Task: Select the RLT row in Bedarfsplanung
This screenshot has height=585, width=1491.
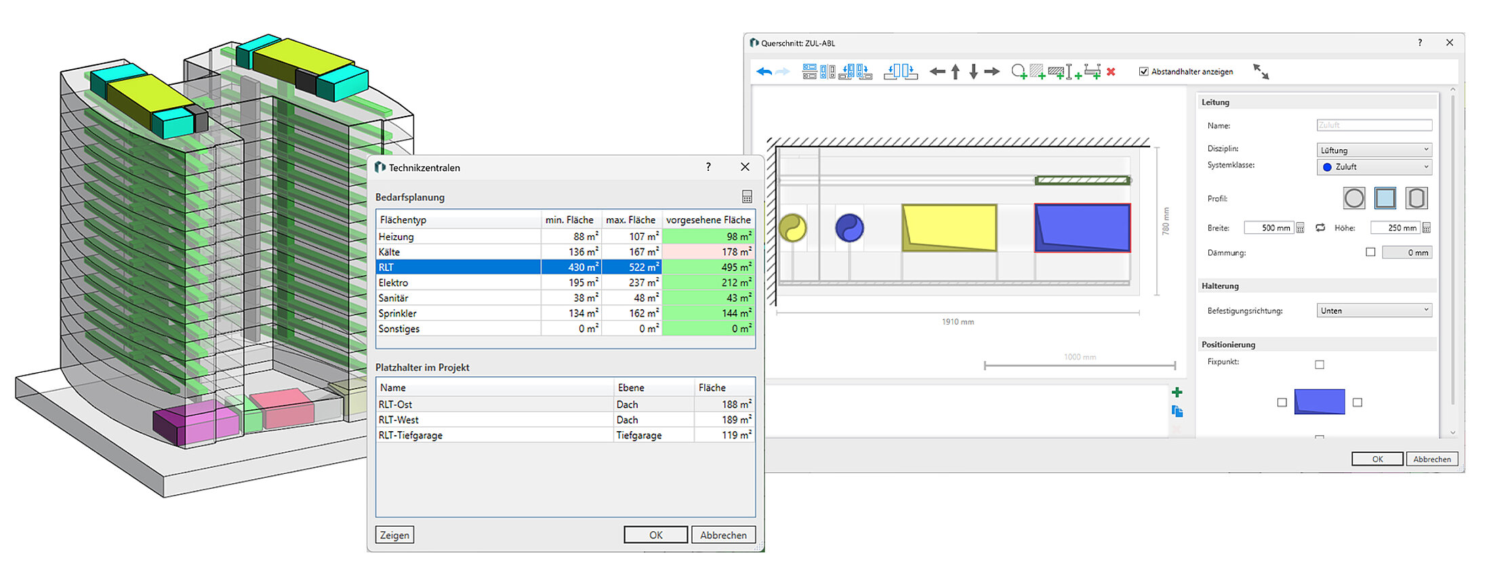Action: tap(458, 267)
